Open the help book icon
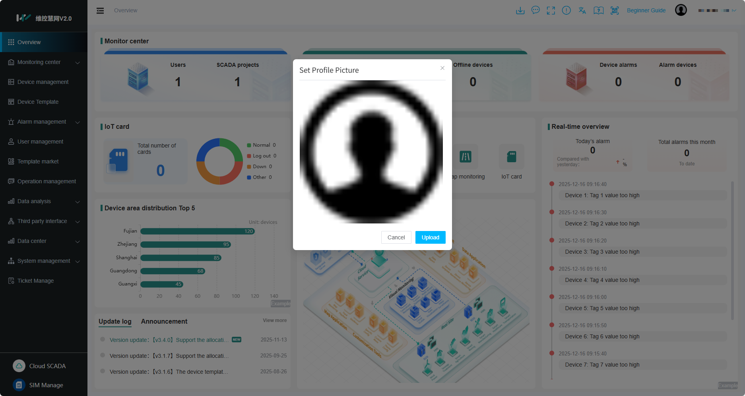 [599, 10]
